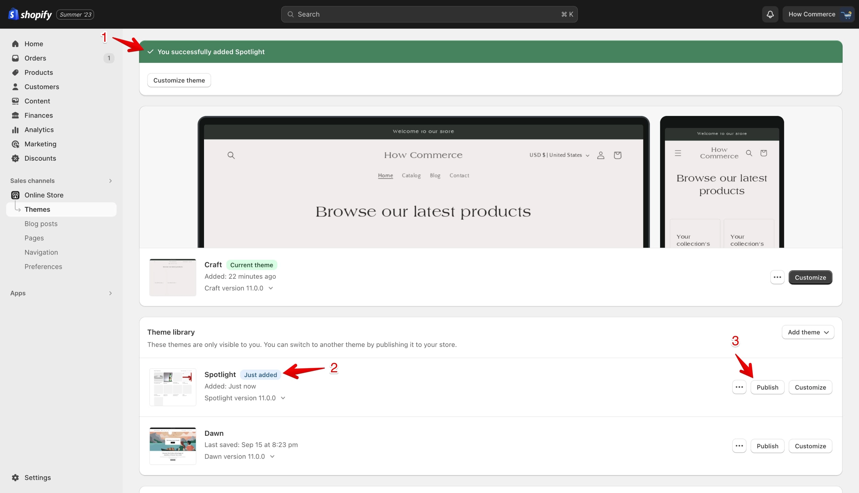Click the Orders inbox icon
This screenshot has height=493, width=859.
[15, 58]
